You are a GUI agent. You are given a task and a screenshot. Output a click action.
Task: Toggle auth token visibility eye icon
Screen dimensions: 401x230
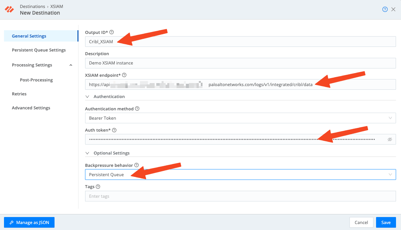pos(390,140)
